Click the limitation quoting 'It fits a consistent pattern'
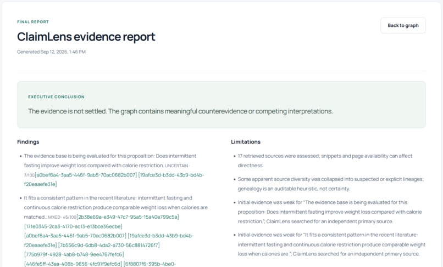The image size is (443, 267). click(x=331, y=244)
